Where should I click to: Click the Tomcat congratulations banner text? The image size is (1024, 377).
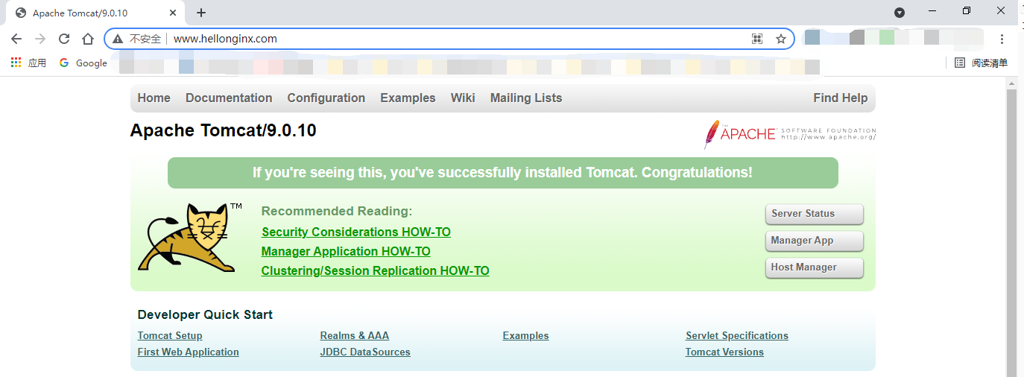click(x=502, y=173)
